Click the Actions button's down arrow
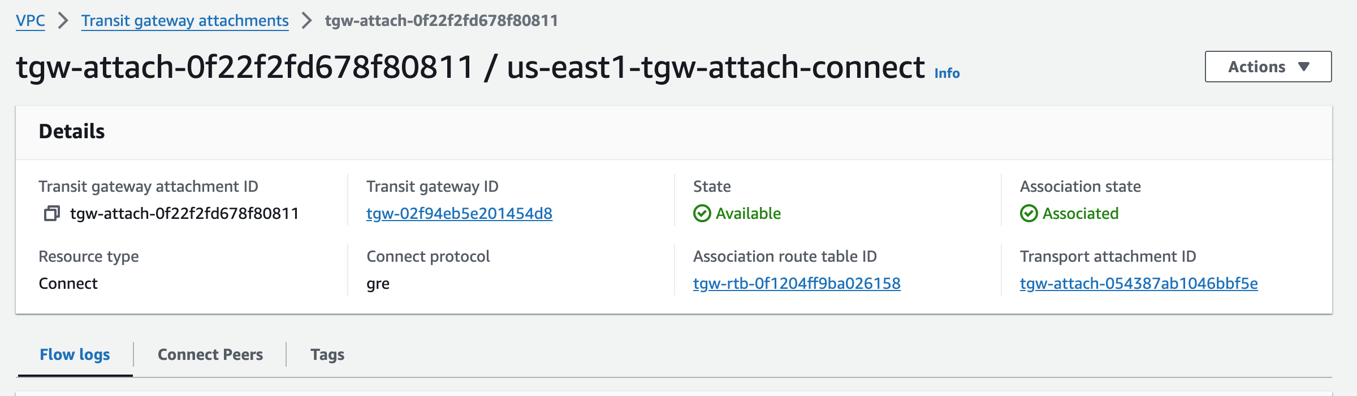This screenshot has height=396, width=1357. pyautogui.click(x=1304, y=67)
